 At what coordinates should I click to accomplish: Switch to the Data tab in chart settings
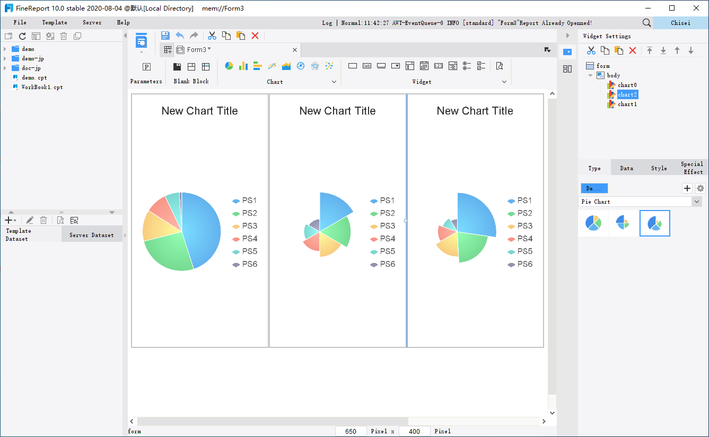coord(626,168)
